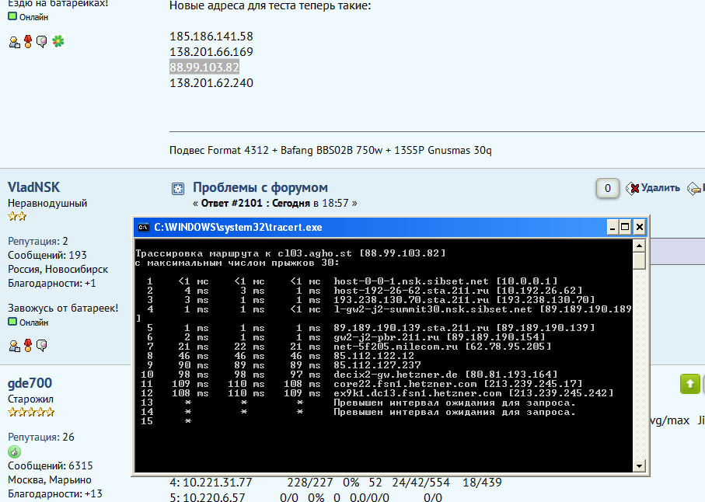Click the "Удалить" delete link
This screenshot has width=705, height=502.
(661, 188)
